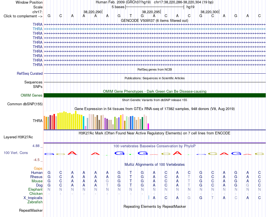Click the 38,220,300 ruler position

(209, 12)
